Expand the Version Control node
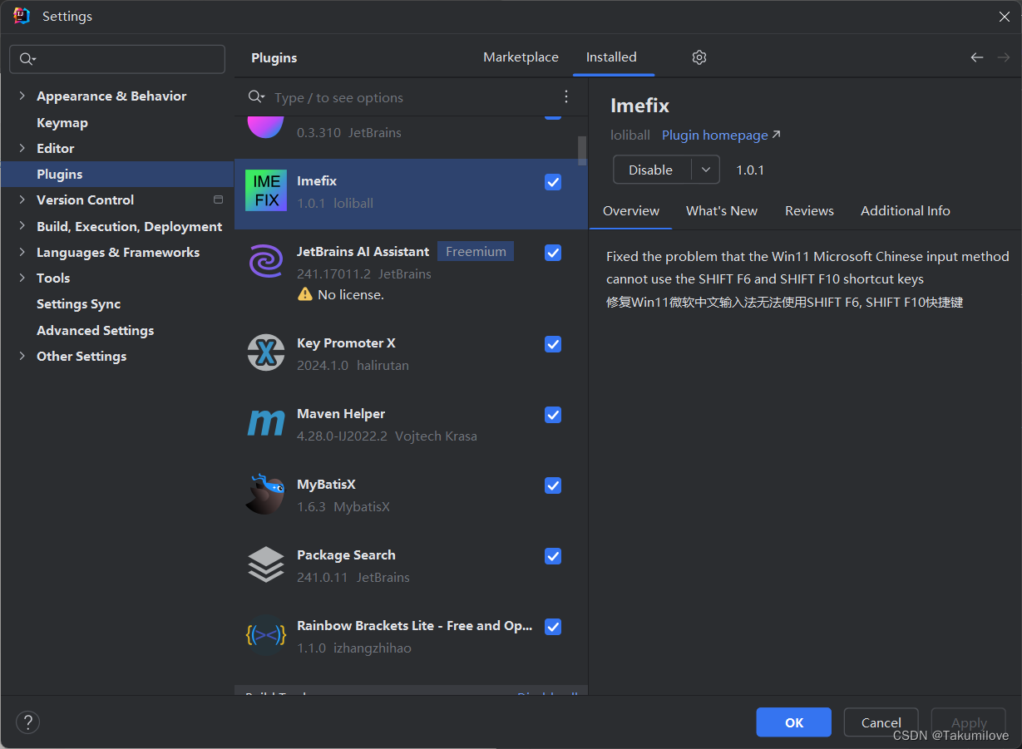 click(x=22, y=200)
